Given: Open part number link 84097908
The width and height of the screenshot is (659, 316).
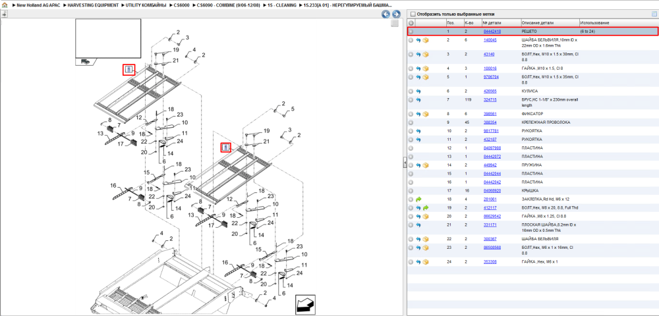Looking at the screenshot, I should click(x=492, y=147).
